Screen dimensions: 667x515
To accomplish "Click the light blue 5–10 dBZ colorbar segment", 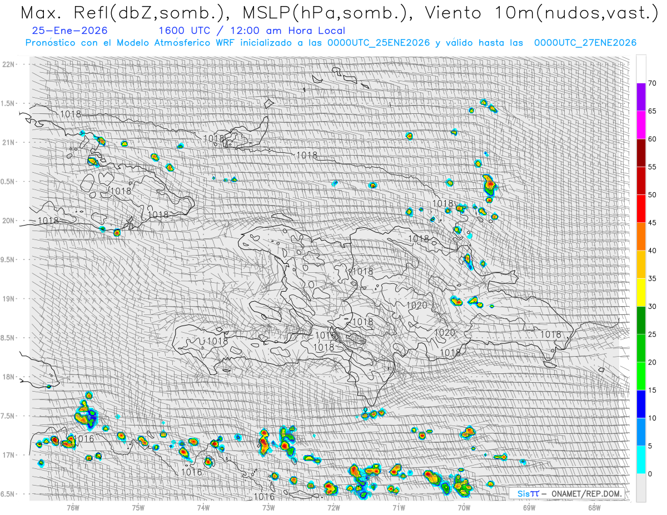I will [641, 432].
